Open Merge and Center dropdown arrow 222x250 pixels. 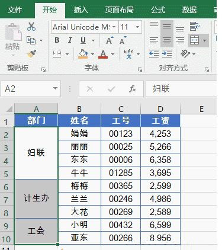point(205,40)
